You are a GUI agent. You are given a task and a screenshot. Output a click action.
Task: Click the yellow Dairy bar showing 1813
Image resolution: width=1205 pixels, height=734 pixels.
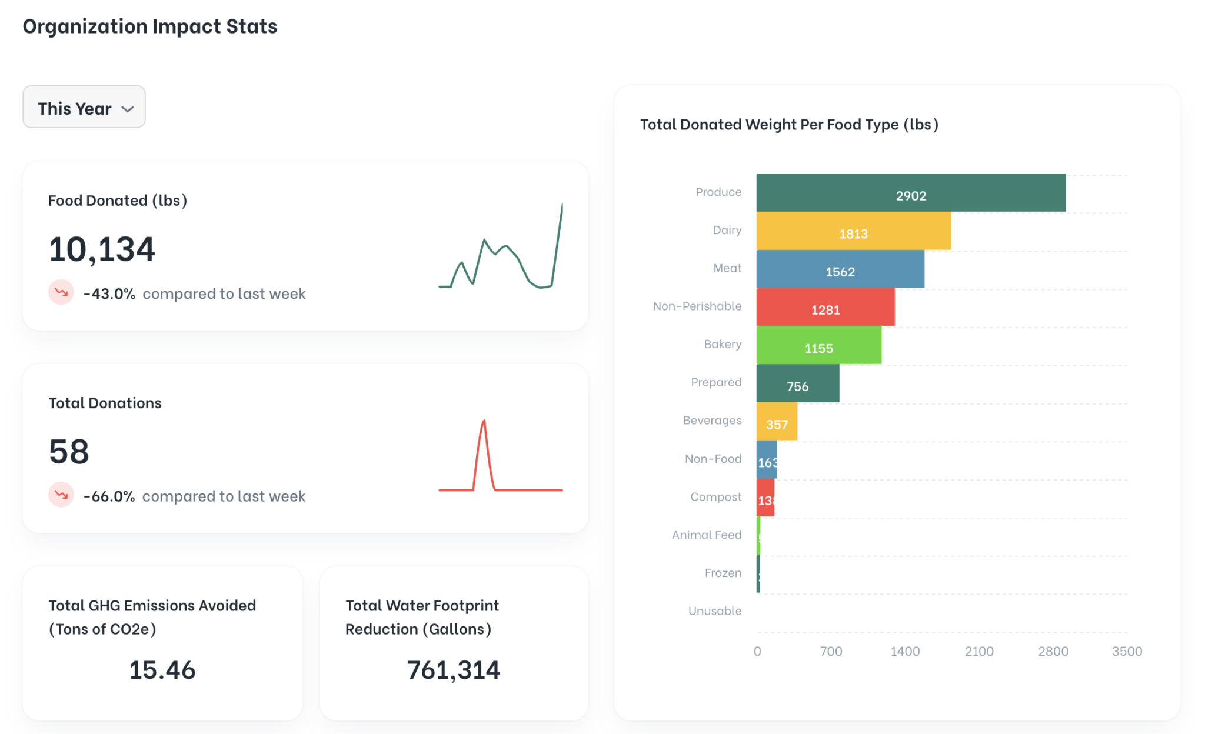[x=853, y=231]
